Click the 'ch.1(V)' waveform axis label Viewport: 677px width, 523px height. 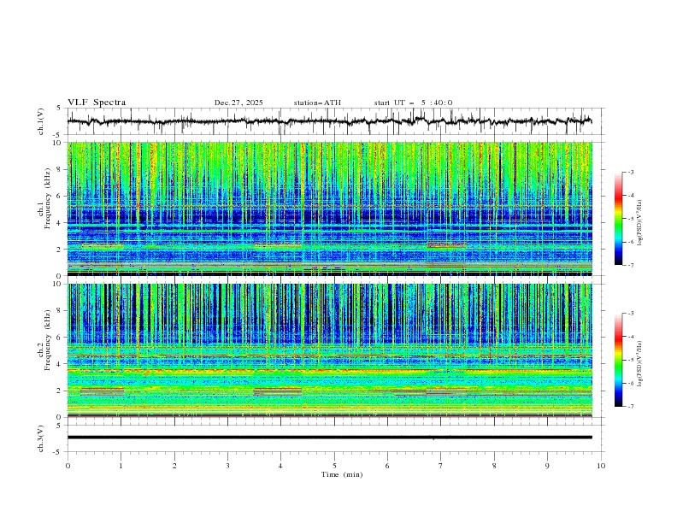coord(41,121)
